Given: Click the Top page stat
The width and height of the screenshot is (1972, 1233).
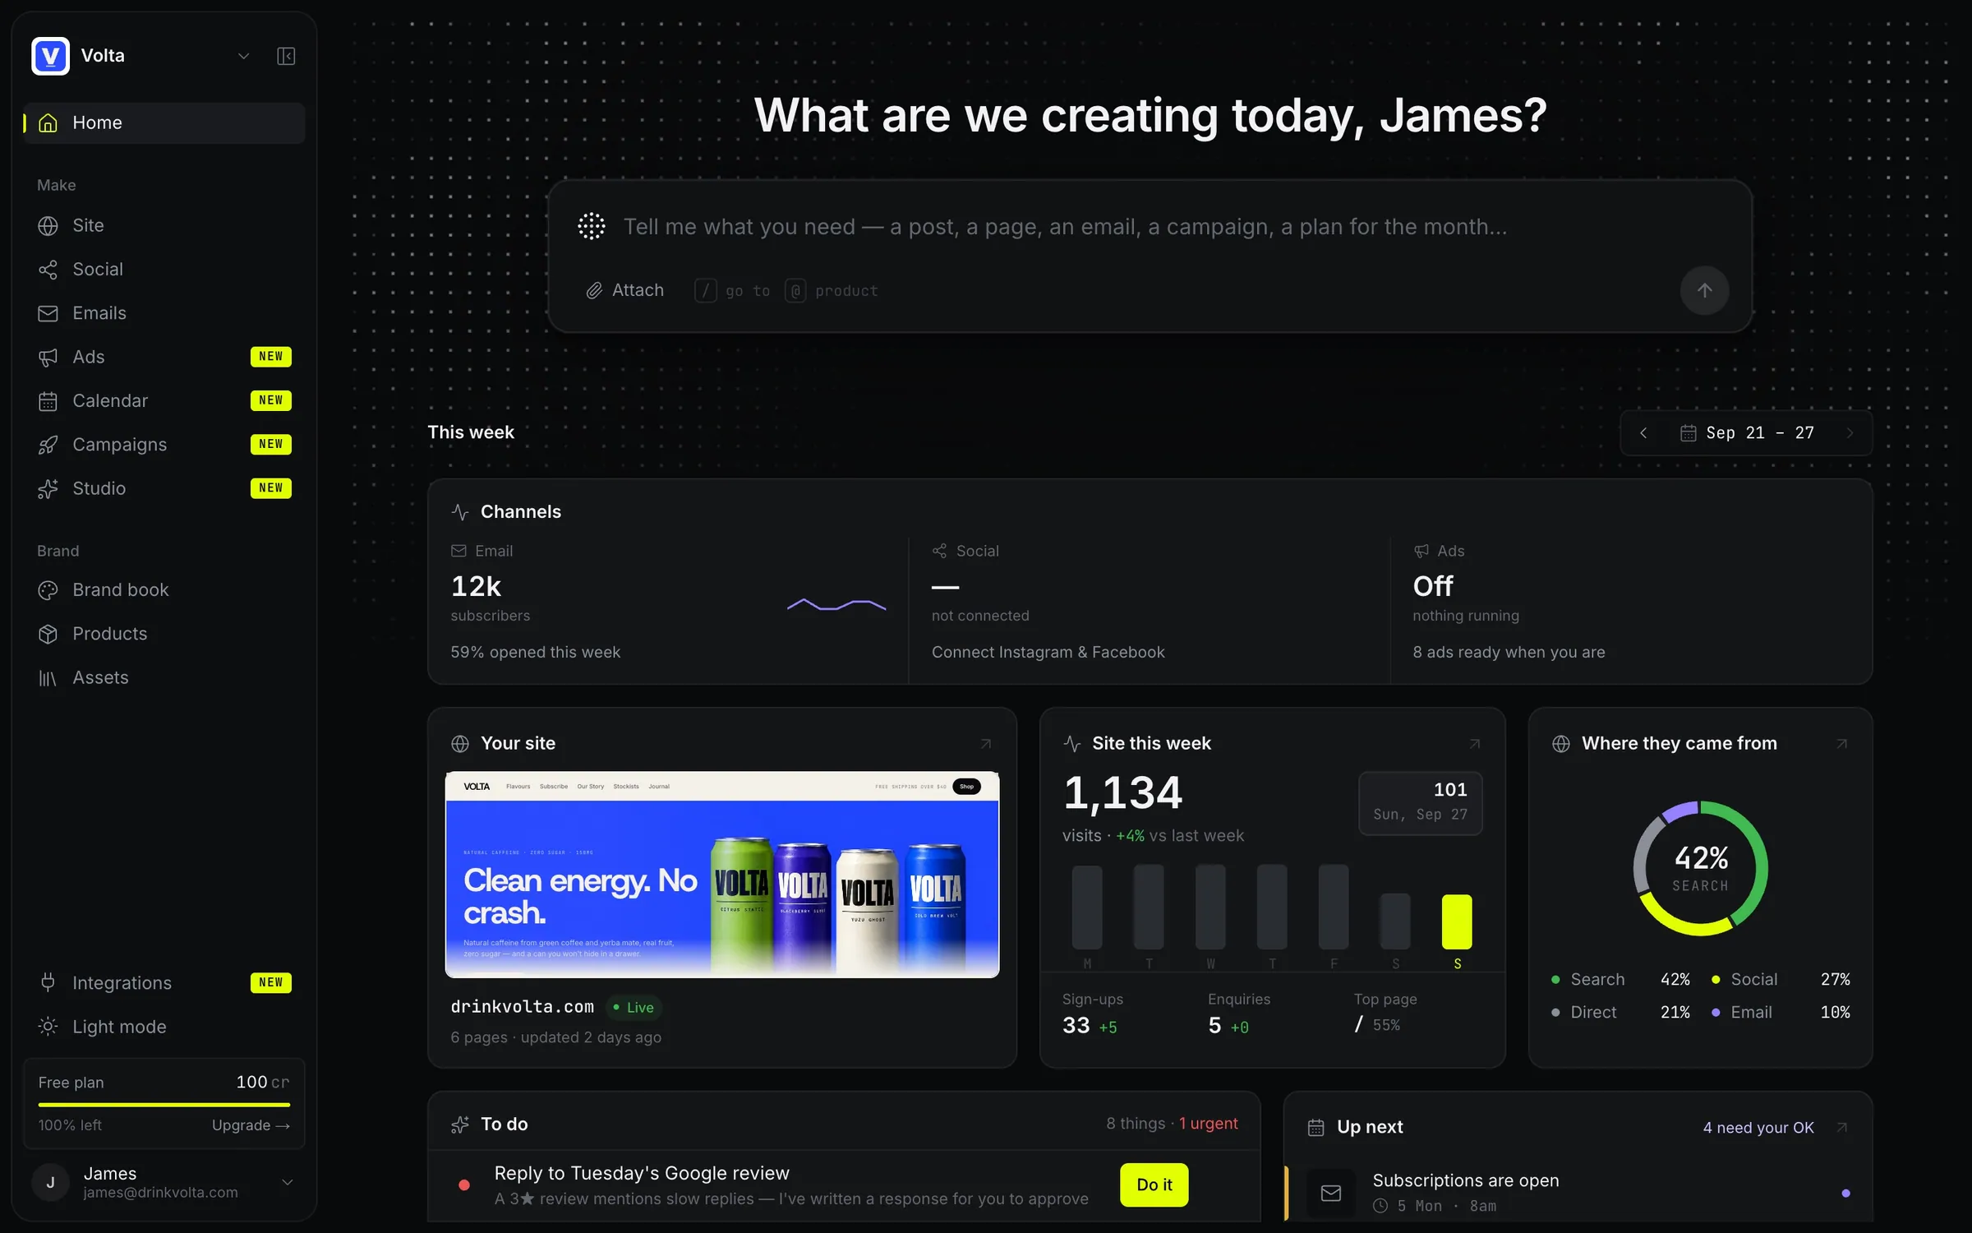Looking at the screenshot, I should [1385, 1014].
